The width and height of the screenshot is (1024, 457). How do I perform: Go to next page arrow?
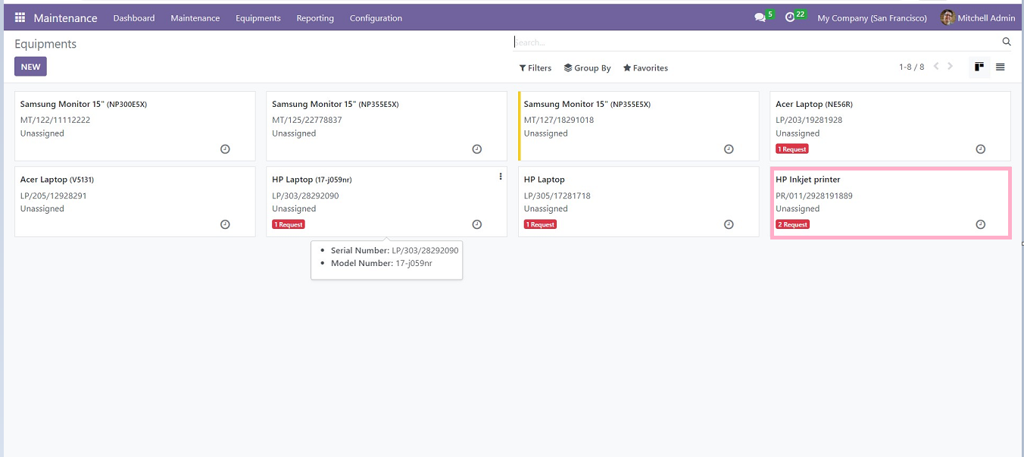click(x=951, y=67)
